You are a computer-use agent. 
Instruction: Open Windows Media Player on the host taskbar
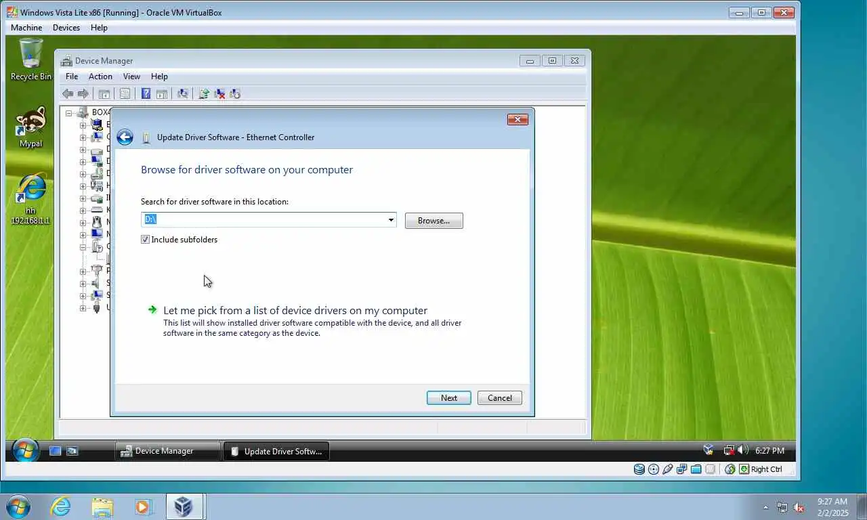point(143,506)
